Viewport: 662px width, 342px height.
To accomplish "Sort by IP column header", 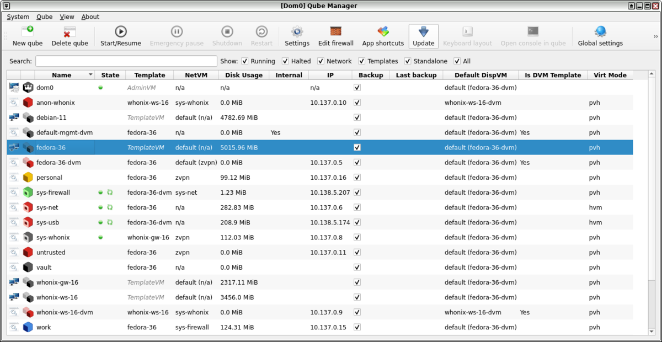I will click(x=330, y=75).
